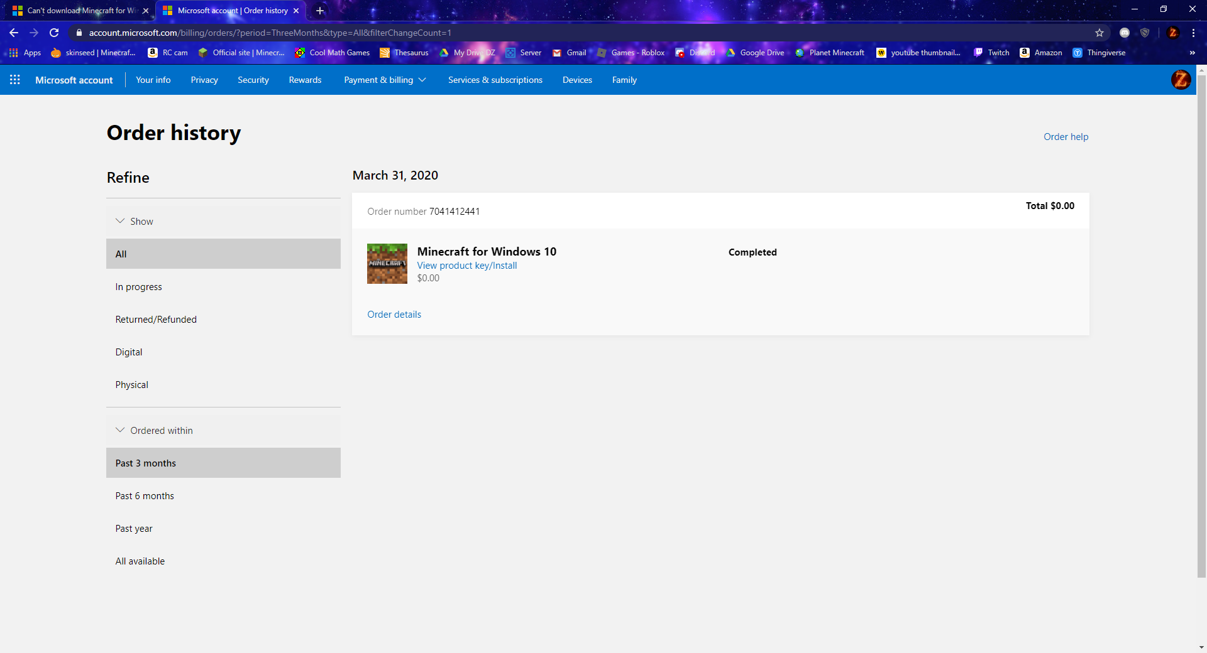Filter orders by Returned/Refunded
This screenshot has width=1207, height=653.
coord(223,320)
